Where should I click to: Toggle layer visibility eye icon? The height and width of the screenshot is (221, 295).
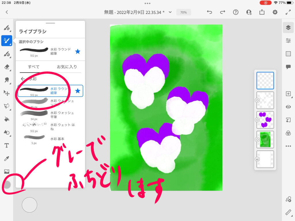pyautogui.click(x=288, y=107)
